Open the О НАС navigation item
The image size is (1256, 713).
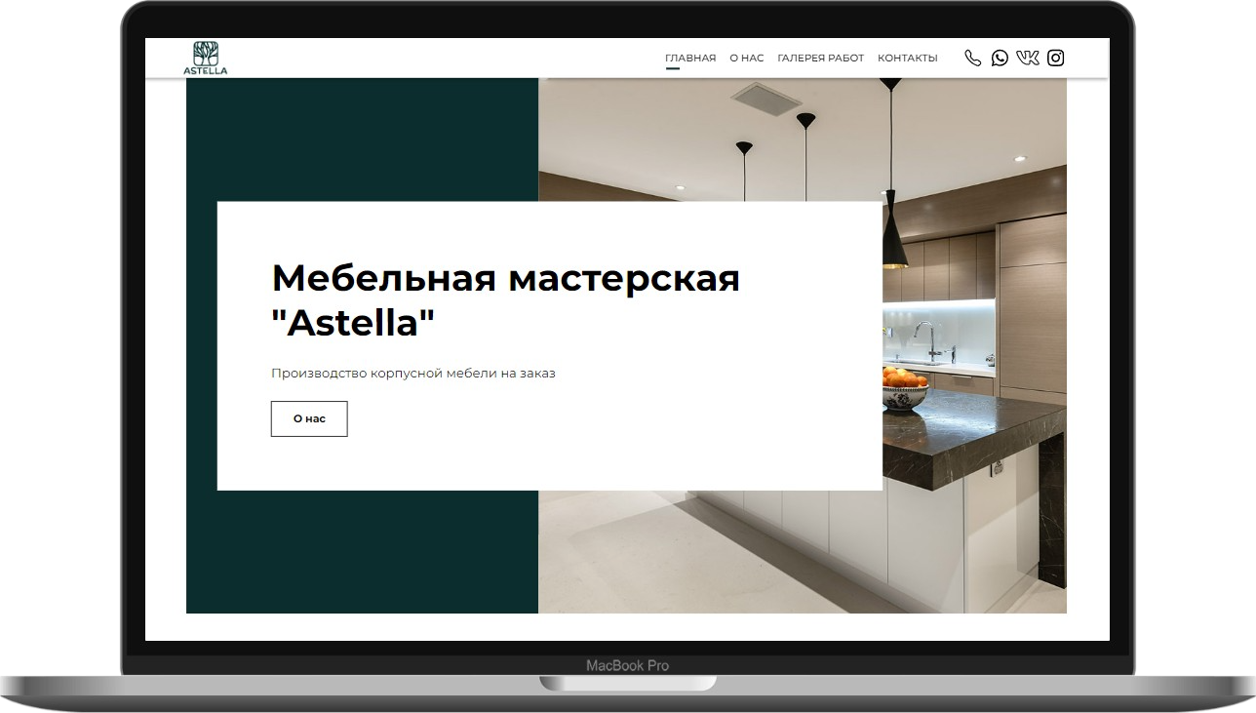(746, 59)
